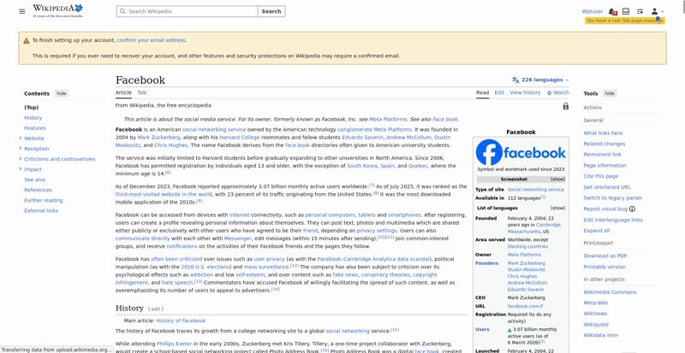Follow the confirm your email address link
The width and height of the screenshot is (685, 353).
pos(152,40)
